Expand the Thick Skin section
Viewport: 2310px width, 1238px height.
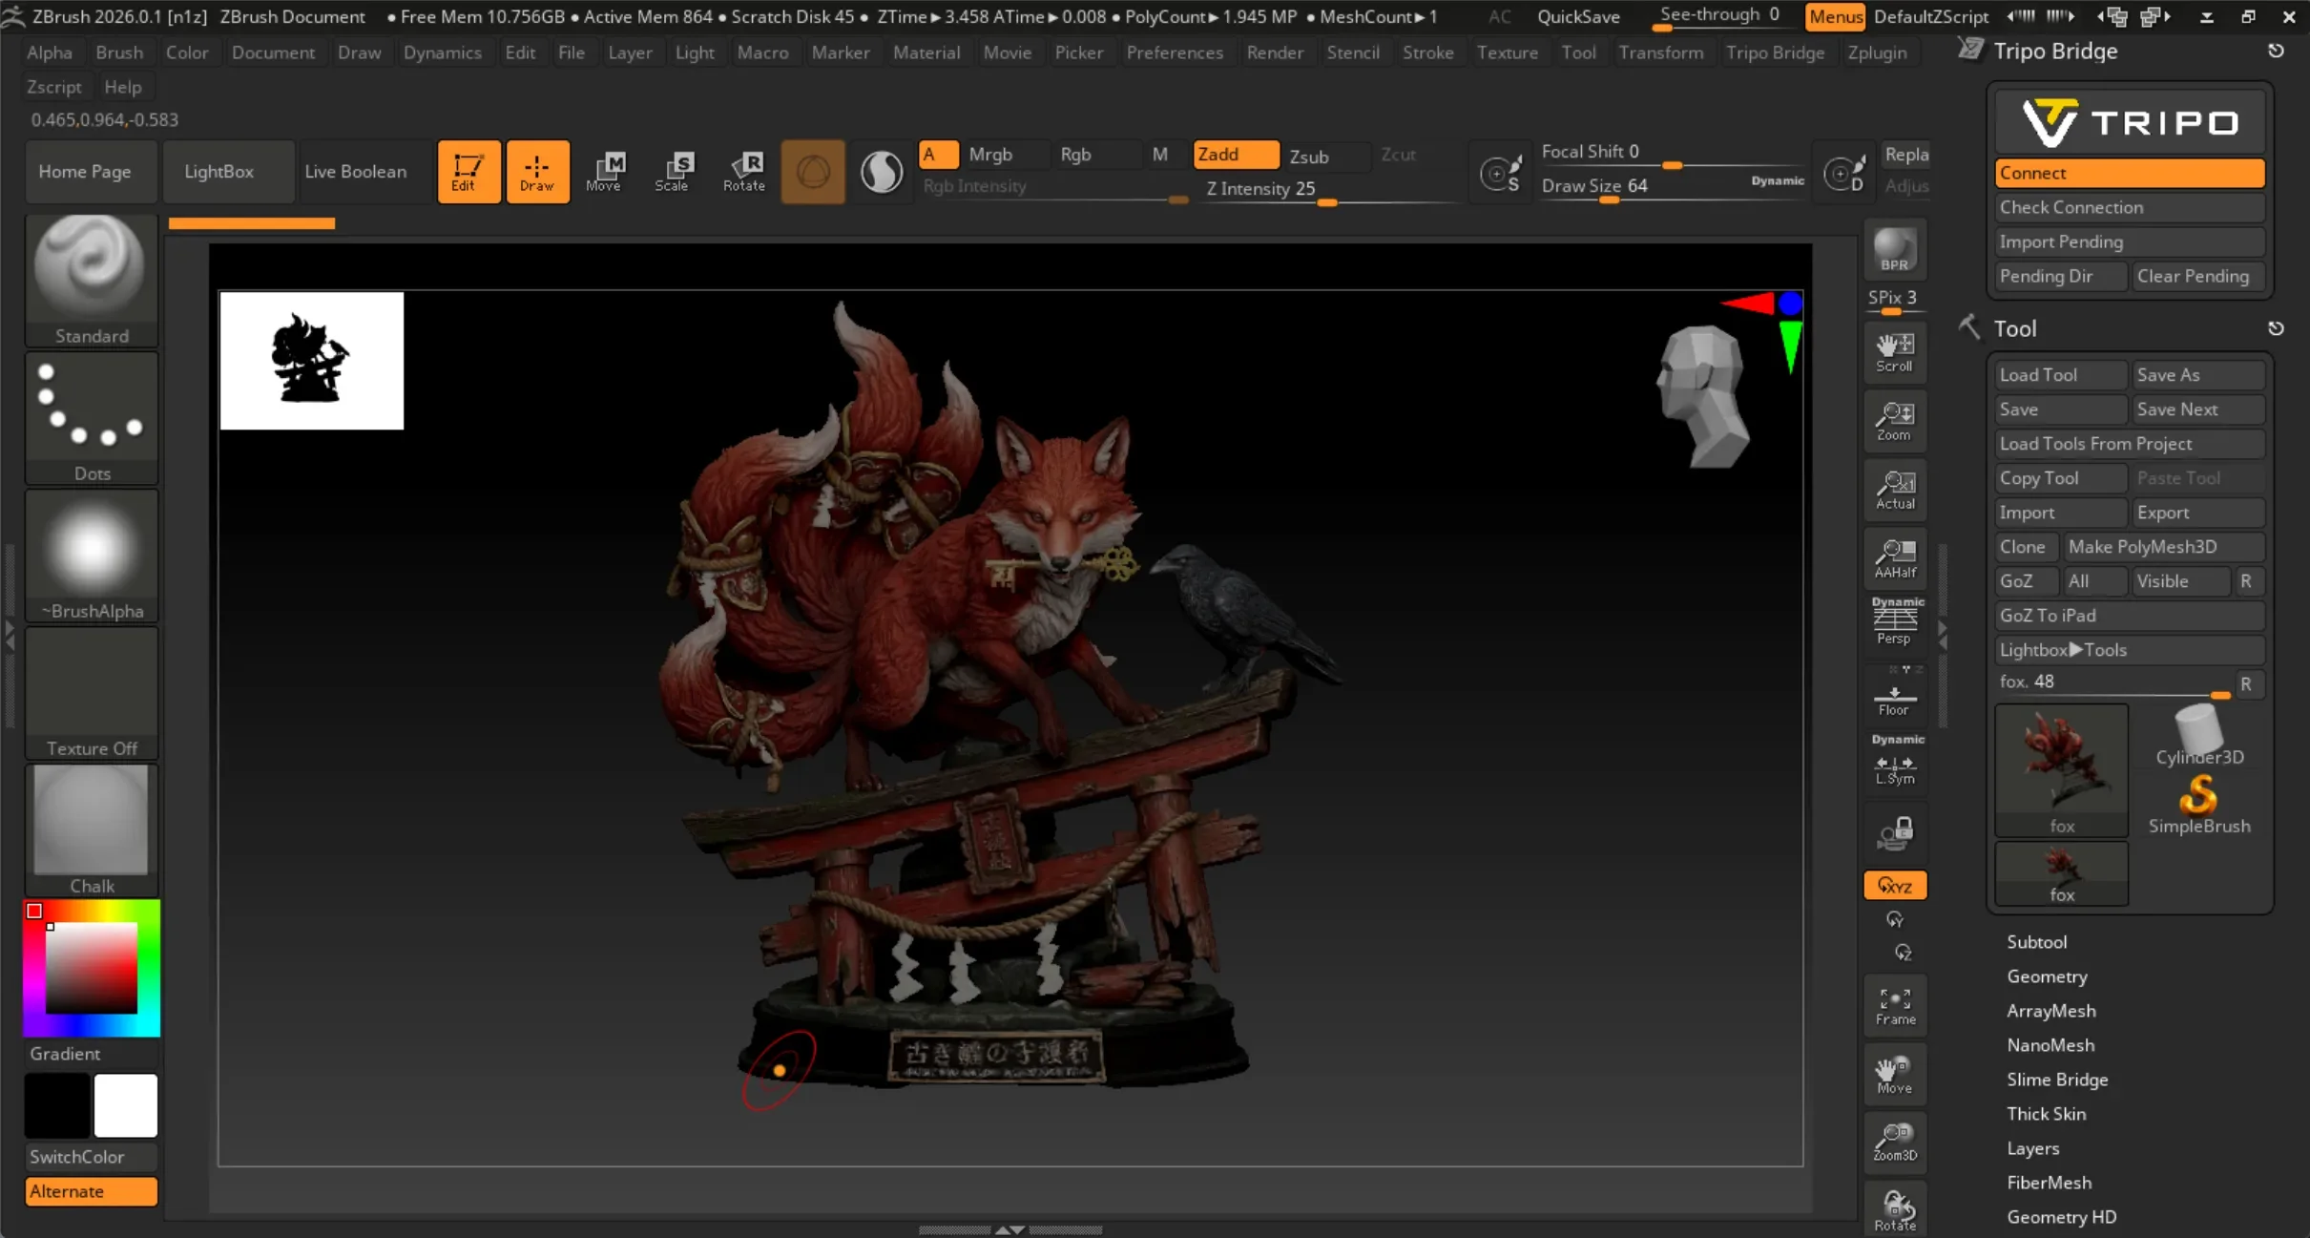coord(2046,1114)
